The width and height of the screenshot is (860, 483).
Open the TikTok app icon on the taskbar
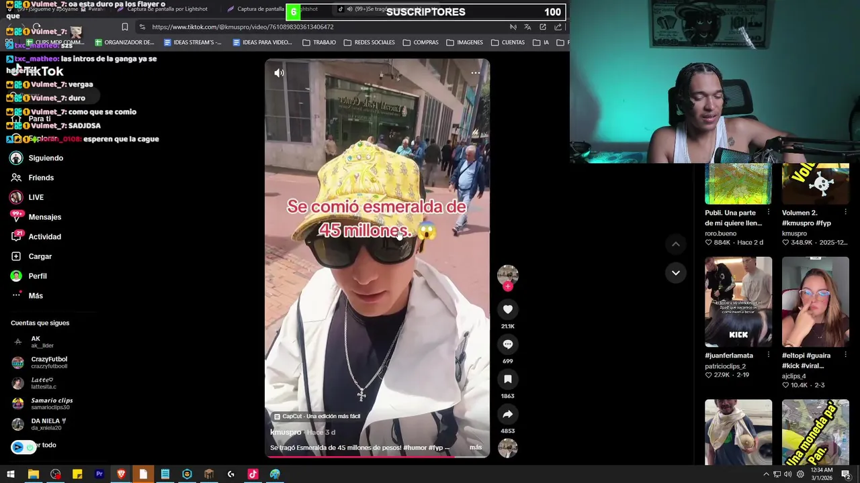(x=253, y=474)
